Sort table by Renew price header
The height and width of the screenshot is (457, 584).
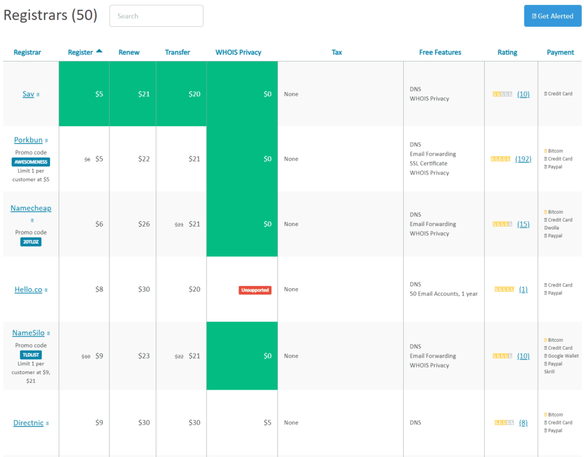tap(129, 52)
